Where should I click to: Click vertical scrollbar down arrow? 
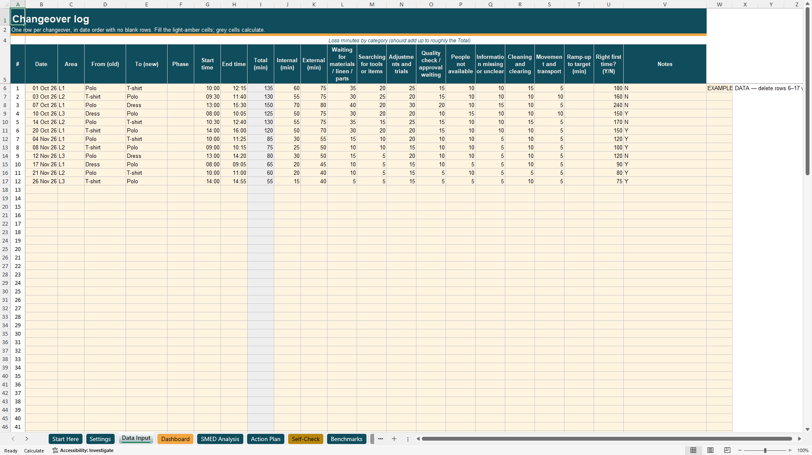point(807,429)
